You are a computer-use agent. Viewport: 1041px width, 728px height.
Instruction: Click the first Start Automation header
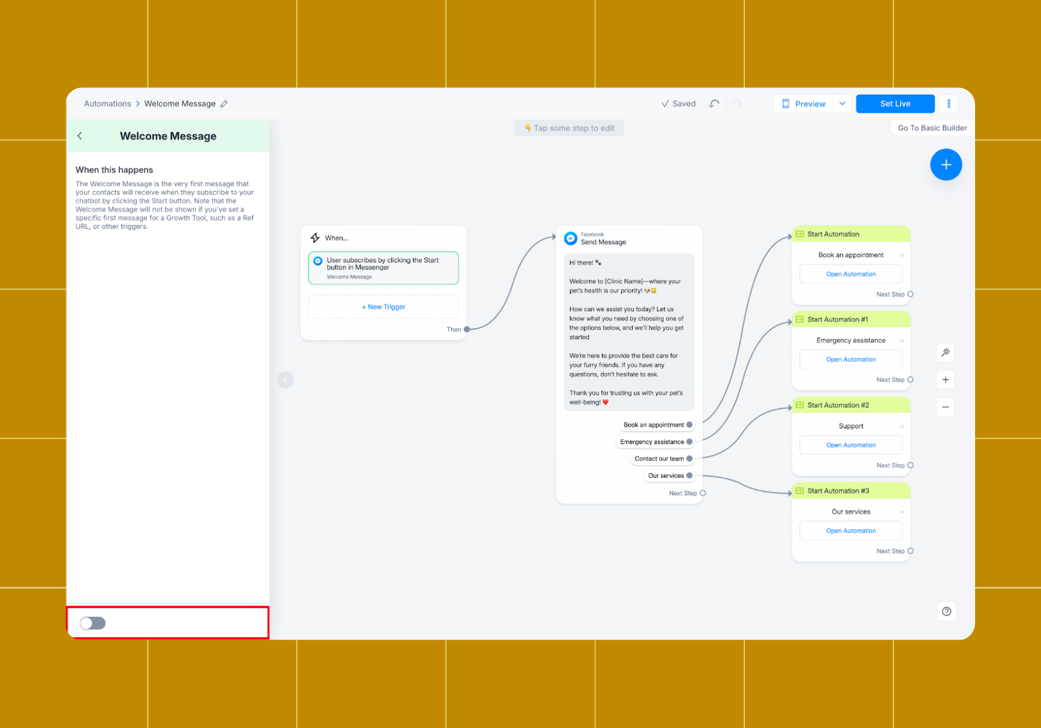coord(851,234)
